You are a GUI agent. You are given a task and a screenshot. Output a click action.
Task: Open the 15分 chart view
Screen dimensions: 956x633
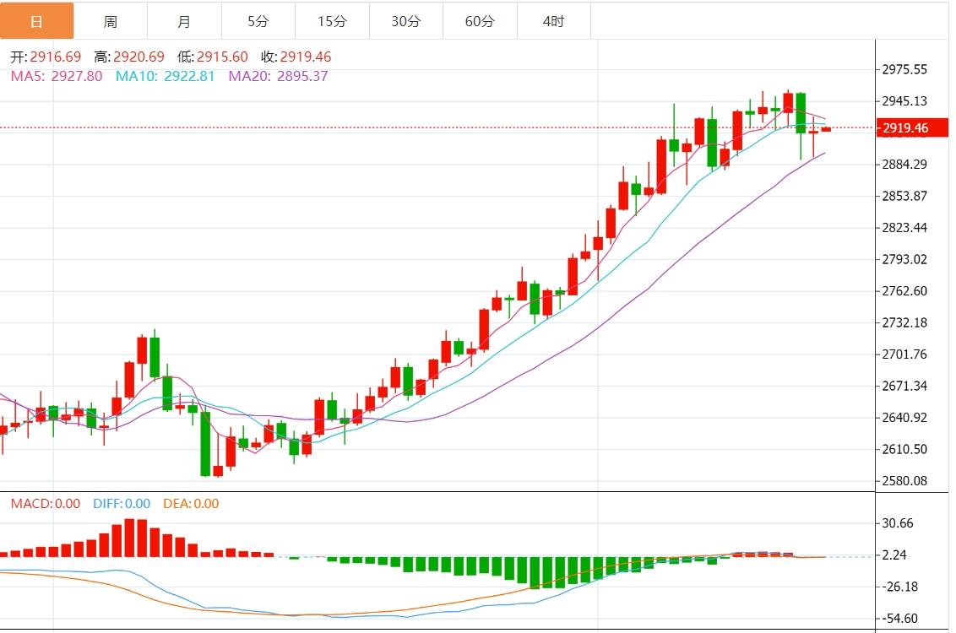(x=331, y=21)
